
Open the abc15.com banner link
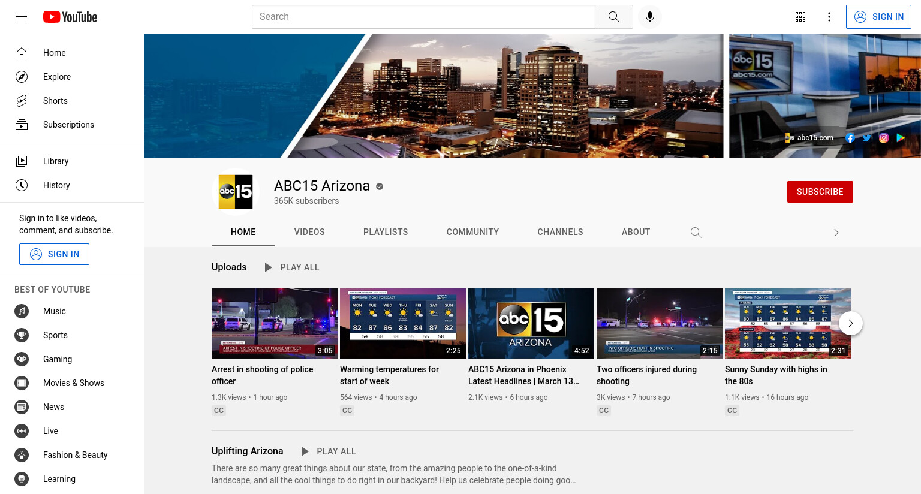(809, 138)
